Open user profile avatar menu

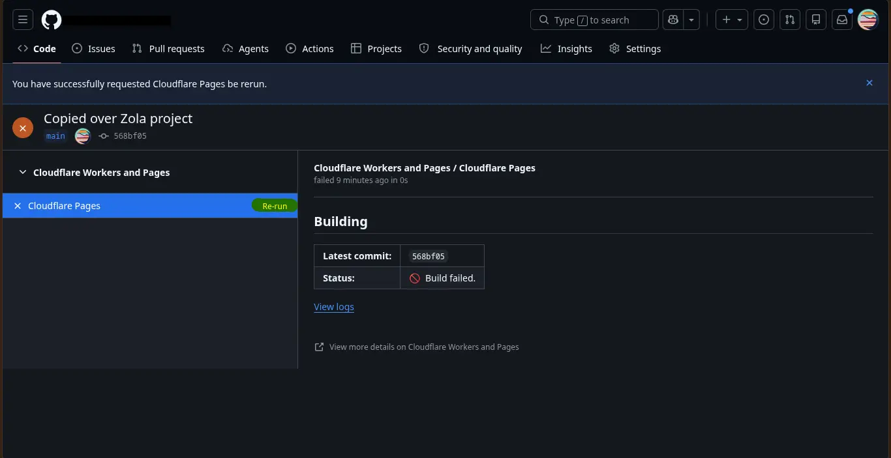coord(868,20)
